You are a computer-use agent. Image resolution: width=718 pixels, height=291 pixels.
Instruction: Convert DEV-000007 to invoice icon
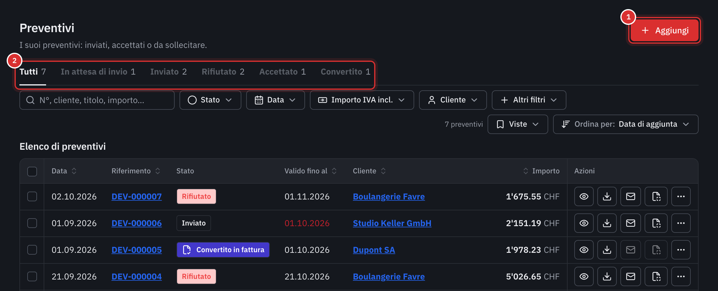[x=656, y=196]
